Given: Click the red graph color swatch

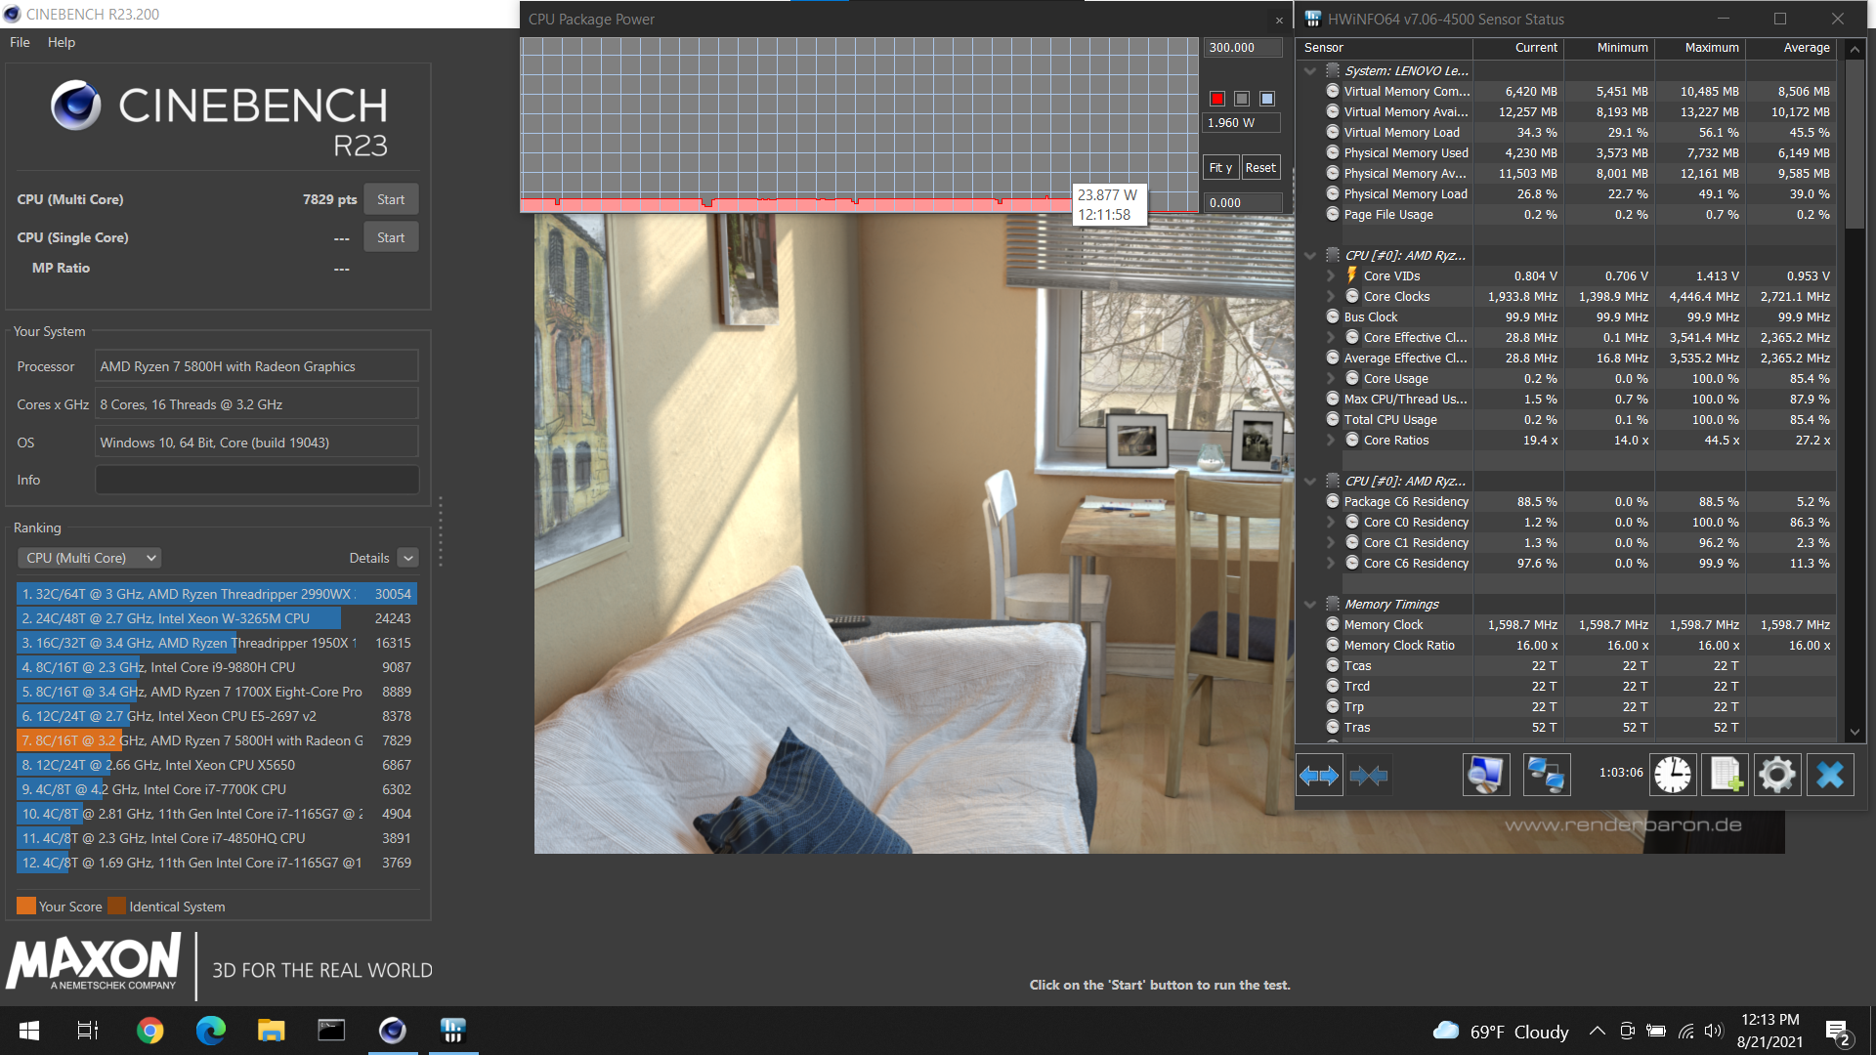Looking at the screenshot, I should [x=1217, y=99].
